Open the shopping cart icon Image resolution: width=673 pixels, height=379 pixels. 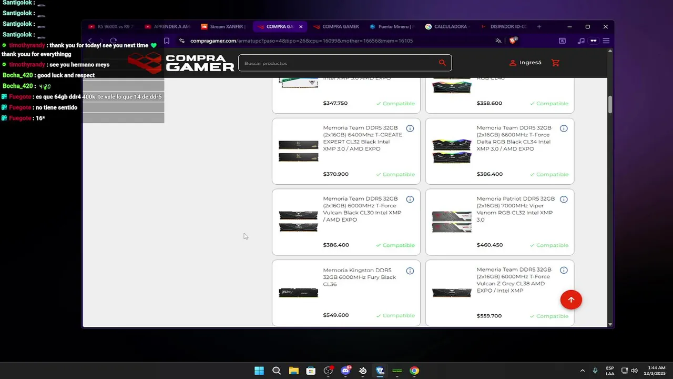pyautogui.click(x=555, y=63)
